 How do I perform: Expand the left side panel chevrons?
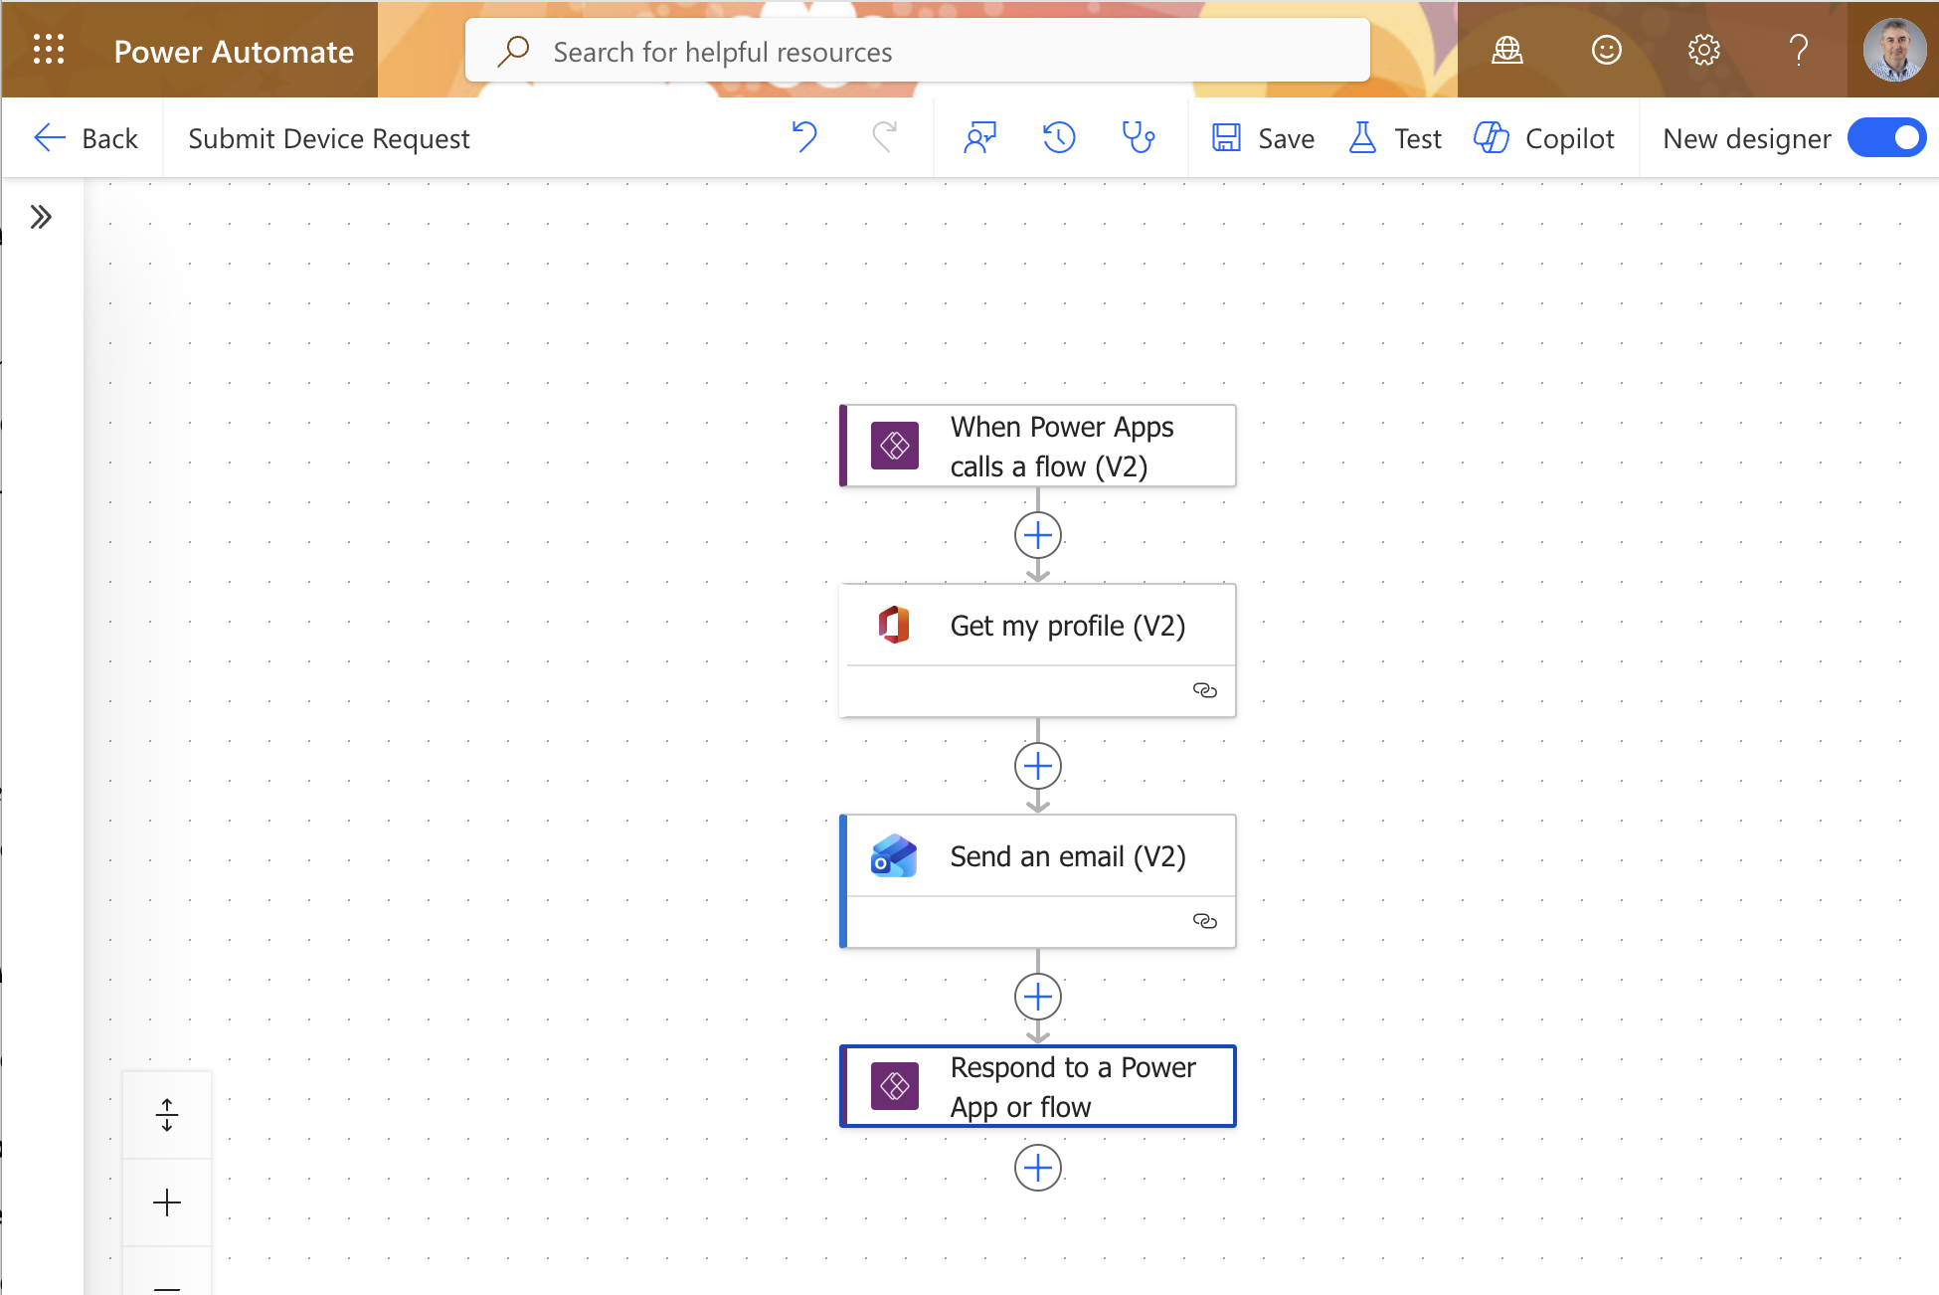[x=41, y=217]
